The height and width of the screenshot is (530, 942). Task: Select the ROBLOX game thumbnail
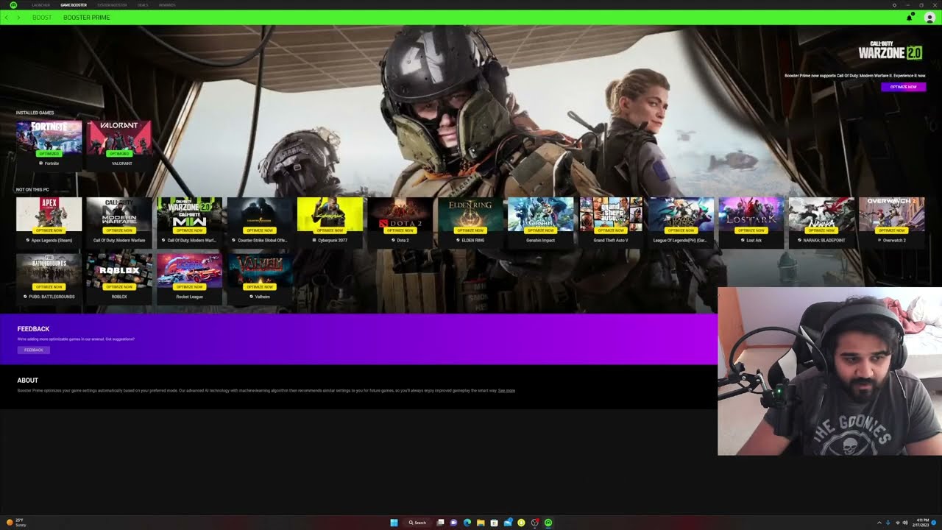(x=119, y=269)
